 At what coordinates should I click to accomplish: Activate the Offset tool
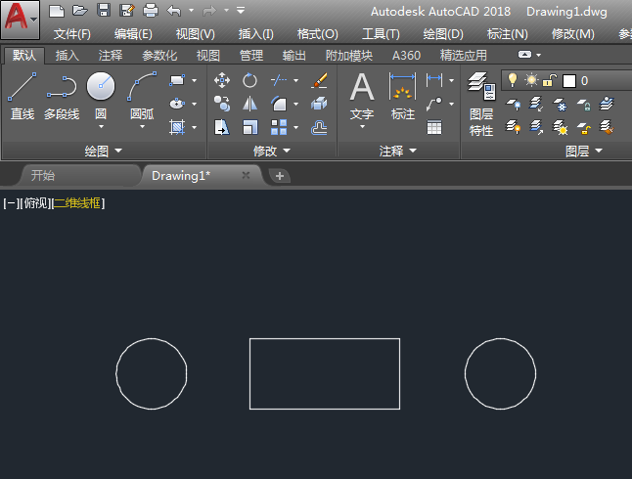[x=319, y=127]
